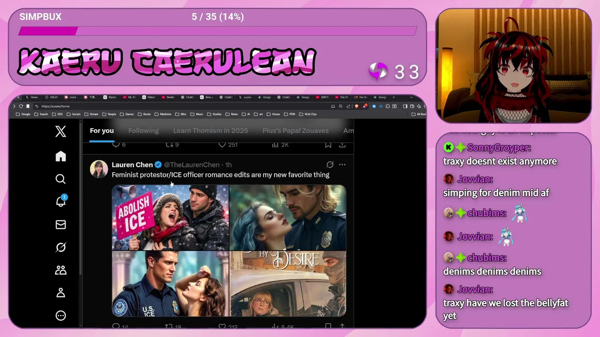Click Grok explain icon on Lauren Chen post

coord(330,165)
